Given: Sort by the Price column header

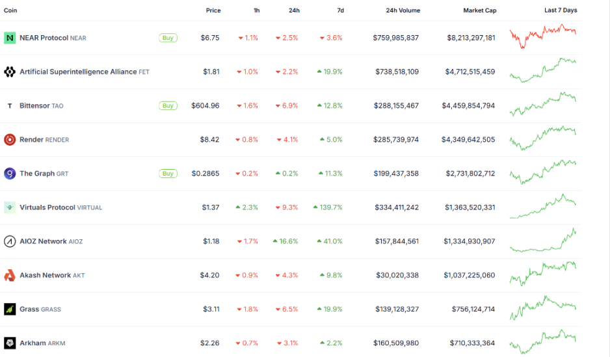Looking at the screenshot, I should pos(213,10).
